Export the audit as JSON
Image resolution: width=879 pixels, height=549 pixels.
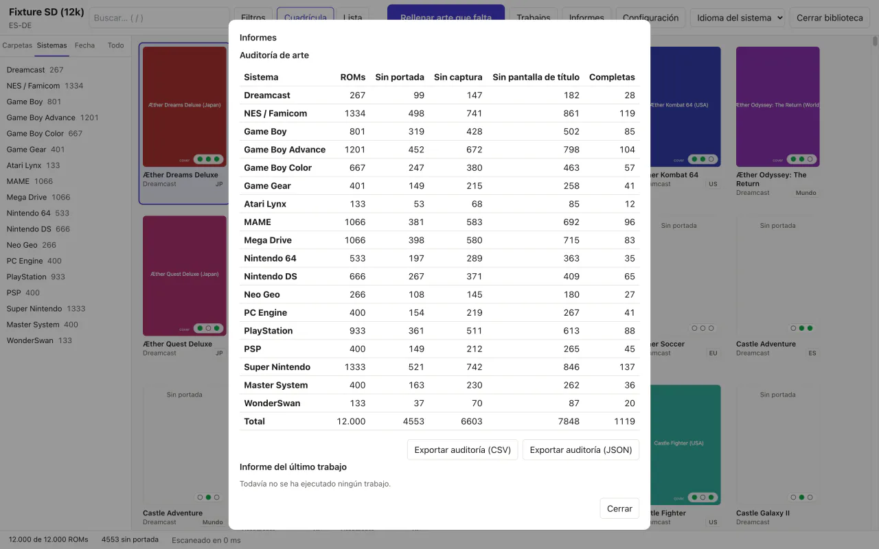point(581,450)
